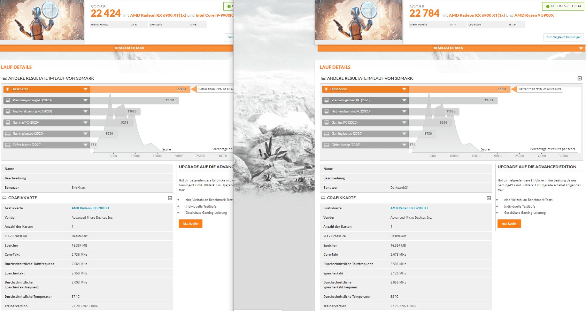The width and height of the screenshot is (586, 311).
Task: Click laptop icon beside Office laptop in ShirKhan's result
Action: 8,145
